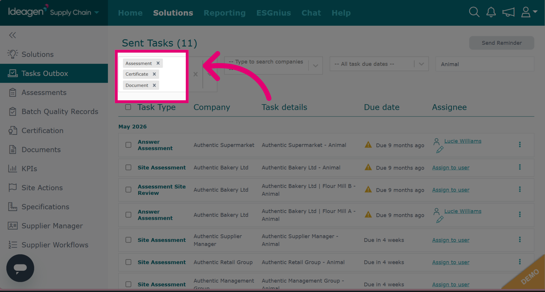545x292 pixels.
Task: Open the Solutions top menu
Action: 173,13
